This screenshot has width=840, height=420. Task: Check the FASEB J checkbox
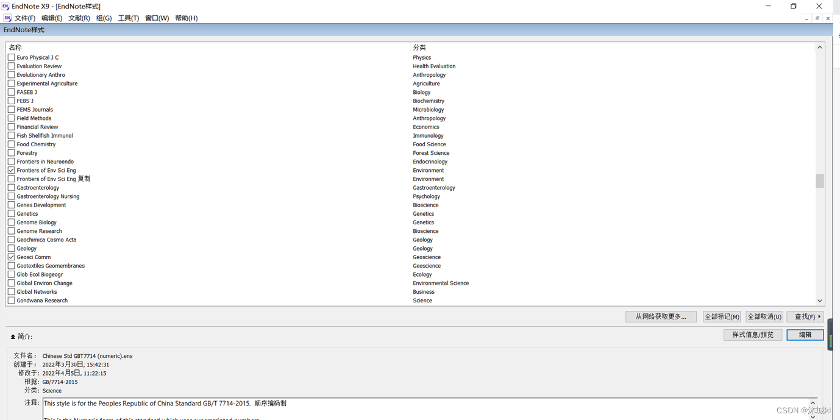tap(11, 92)
